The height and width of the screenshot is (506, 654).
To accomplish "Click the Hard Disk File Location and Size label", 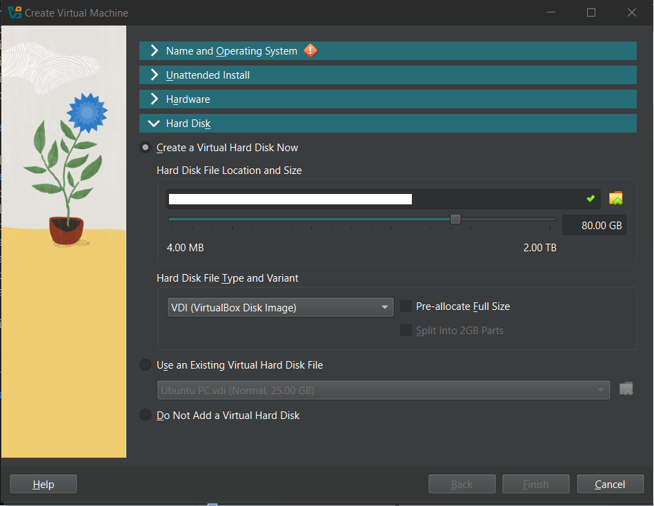I will [229, 171].
